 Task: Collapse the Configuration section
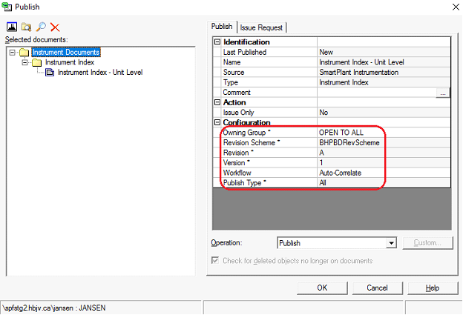click(217, 122)
